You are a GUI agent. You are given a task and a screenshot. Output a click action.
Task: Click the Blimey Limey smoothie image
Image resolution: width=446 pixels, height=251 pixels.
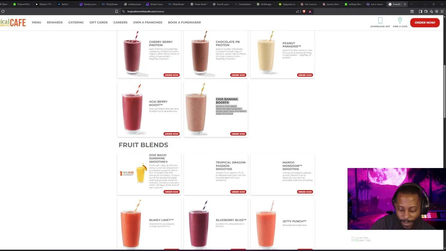(131, 225)
